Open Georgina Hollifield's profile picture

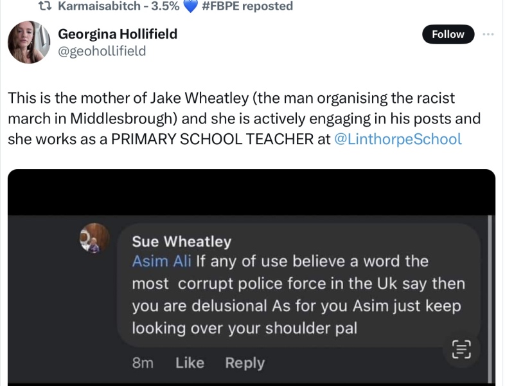tap(29, 42)
